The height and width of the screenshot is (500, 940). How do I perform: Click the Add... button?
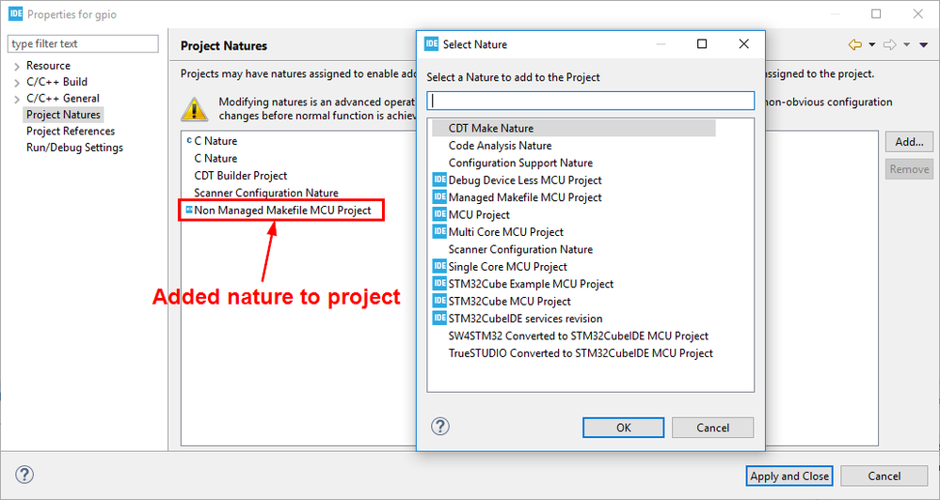click(x=909, y=142)
